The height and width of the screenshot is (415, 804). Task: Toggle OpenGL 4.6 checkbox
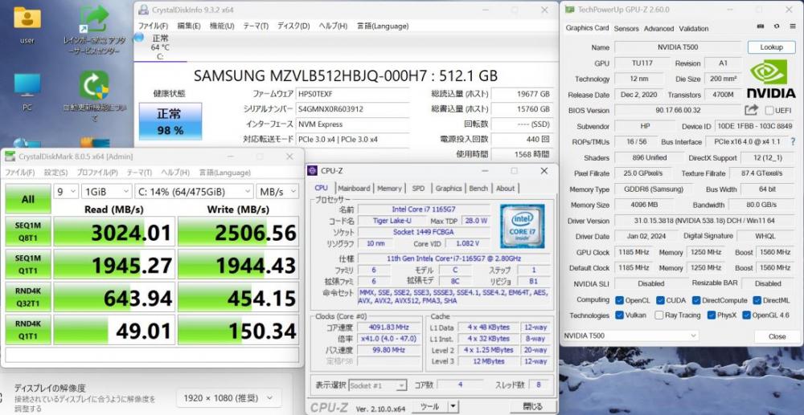coord(746,315)
